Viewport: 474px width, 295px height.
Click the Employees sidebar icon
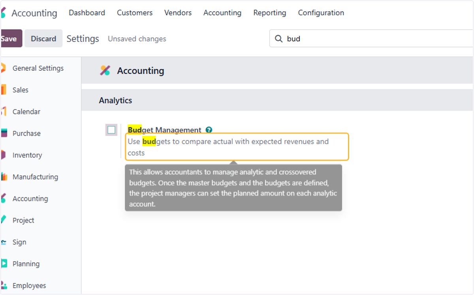coord(4,285)
